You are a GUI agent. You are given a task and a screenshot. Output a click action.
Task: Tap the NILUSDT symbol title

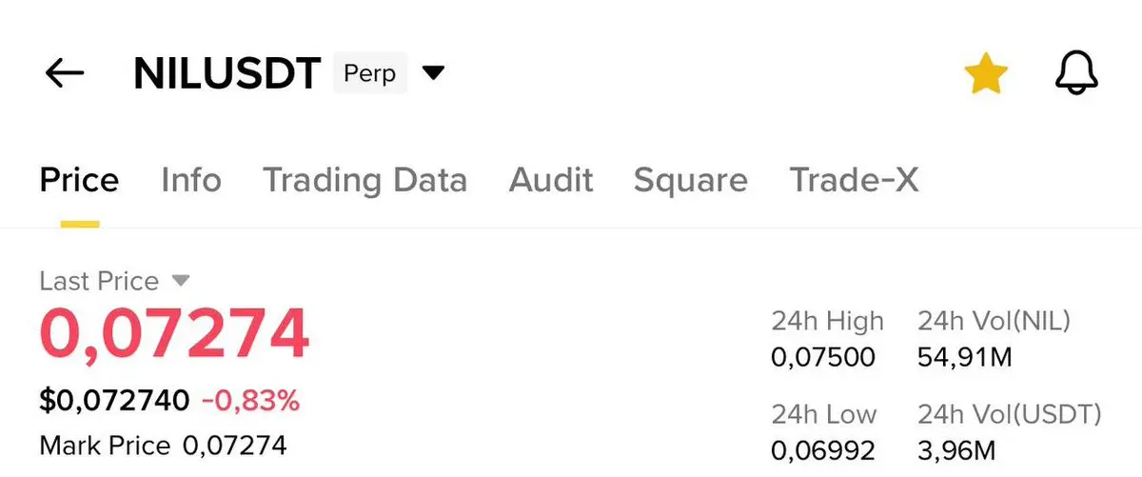[x=226, y=74]
